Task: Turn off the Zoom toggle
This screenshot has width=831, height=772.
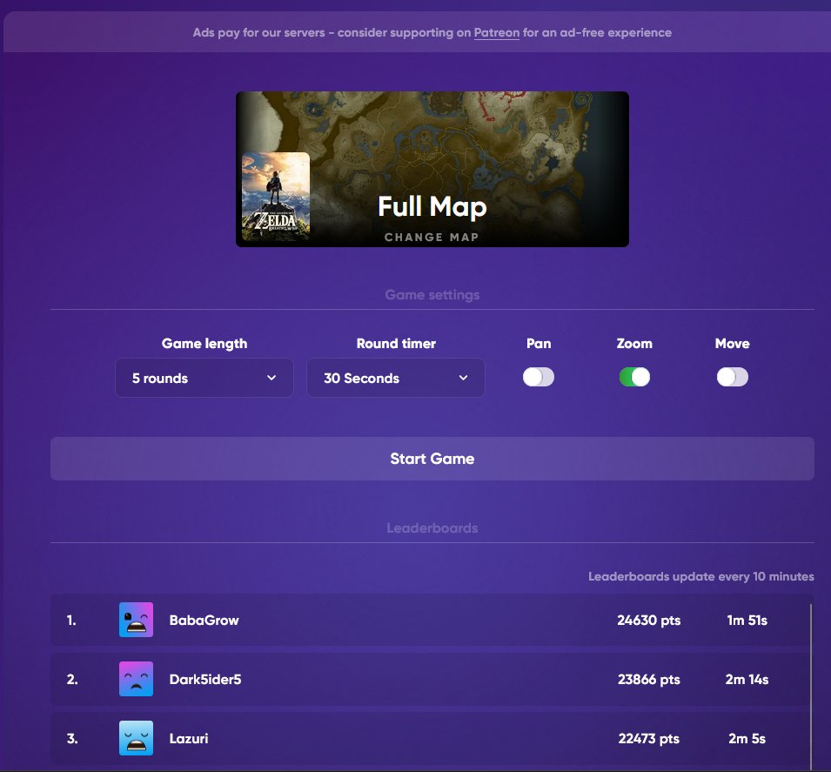Action: pyautogui.click(x=634, y=377)
